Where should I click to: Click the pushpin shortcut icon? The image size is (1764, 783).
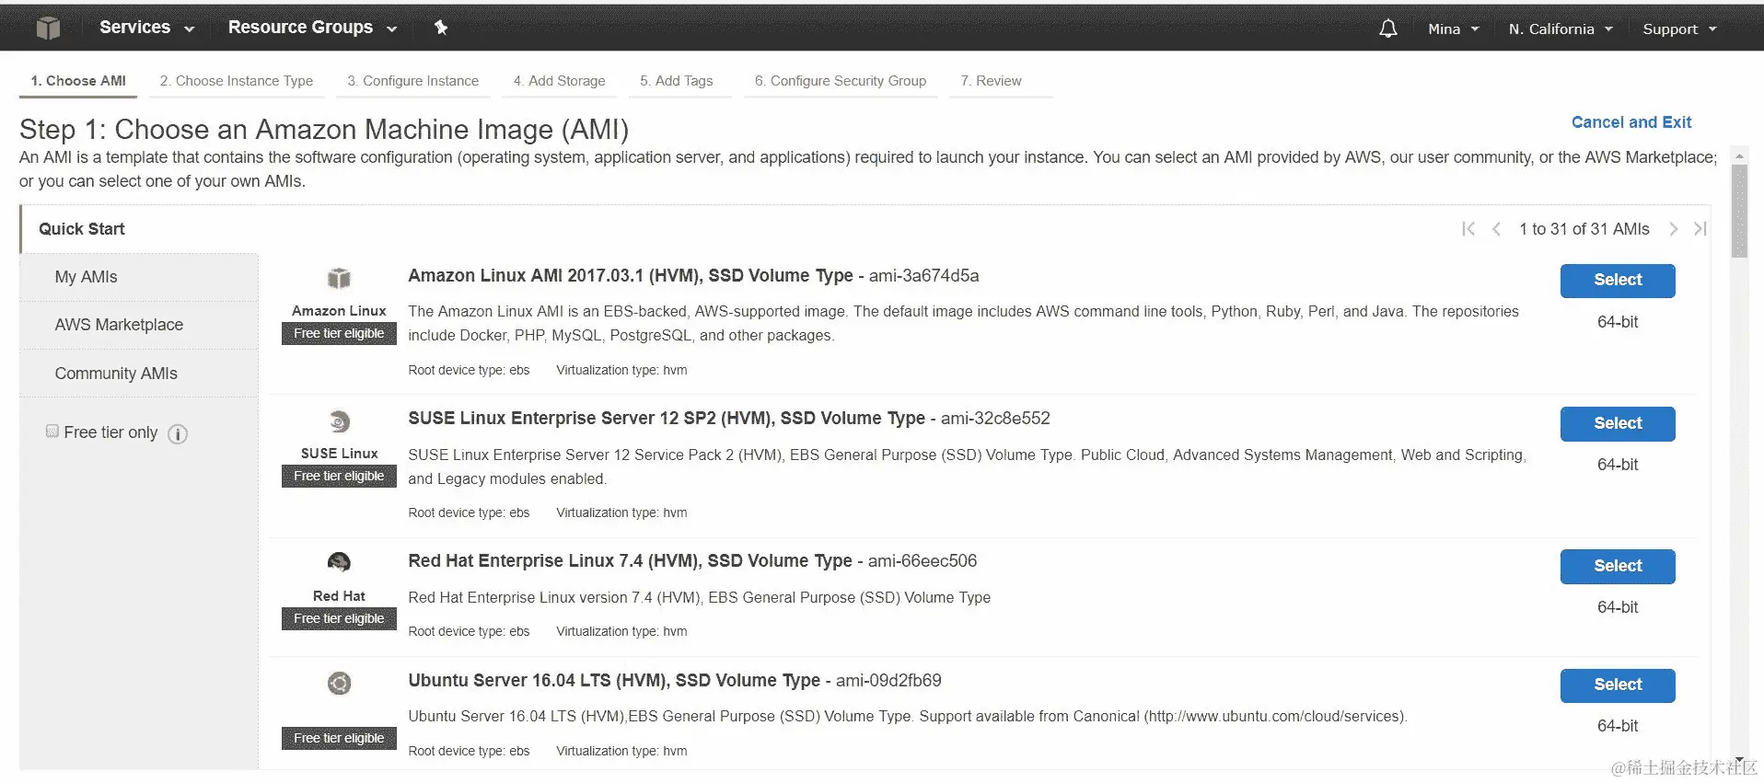click(x=441, y=28)
